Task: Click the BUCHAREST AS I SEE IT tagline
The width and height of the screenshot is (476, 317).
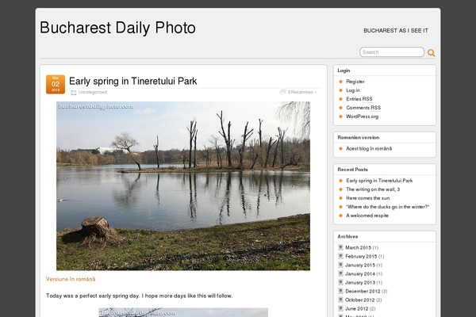Action: (396, 31)
